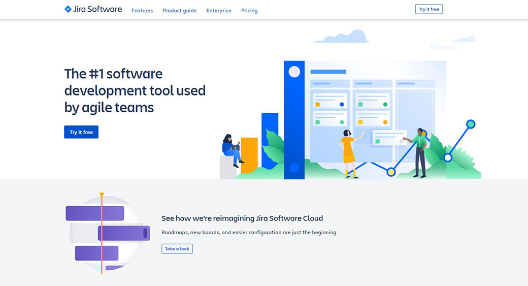Open the Features navigation item

pos(142,11)
